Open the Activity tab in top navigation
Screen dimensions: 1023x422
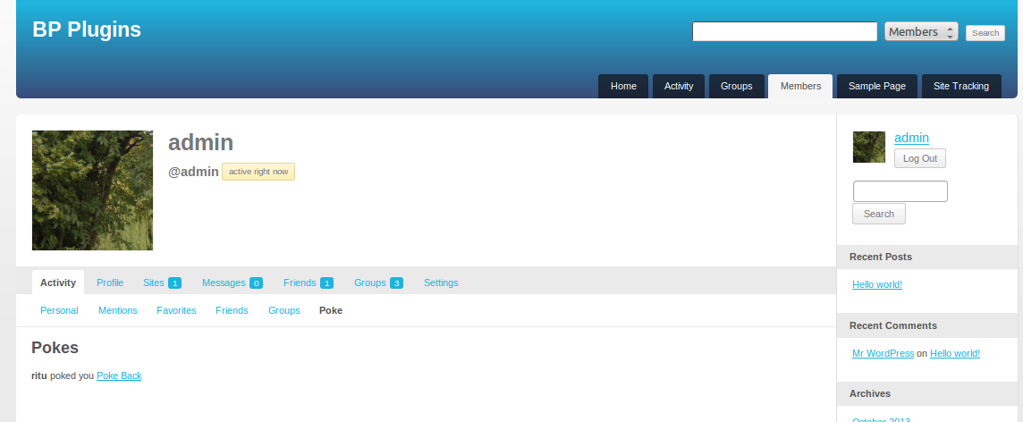click(x=679, y=86)
